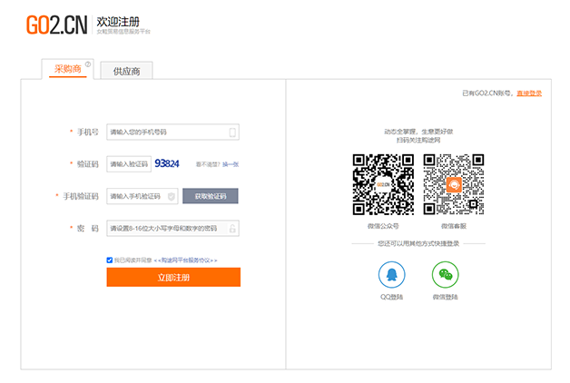
Task: Open the 购途网平台服务协议 link
Action: tap(185, 260)
